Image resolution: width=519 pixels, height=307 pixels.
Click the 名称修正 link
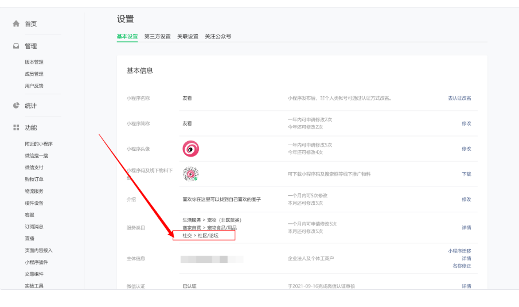click(x=462, y=266)
